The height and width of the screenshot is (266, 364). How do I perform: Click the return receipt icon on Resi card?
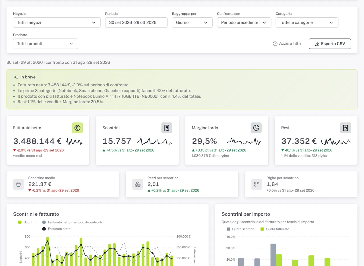346,128
